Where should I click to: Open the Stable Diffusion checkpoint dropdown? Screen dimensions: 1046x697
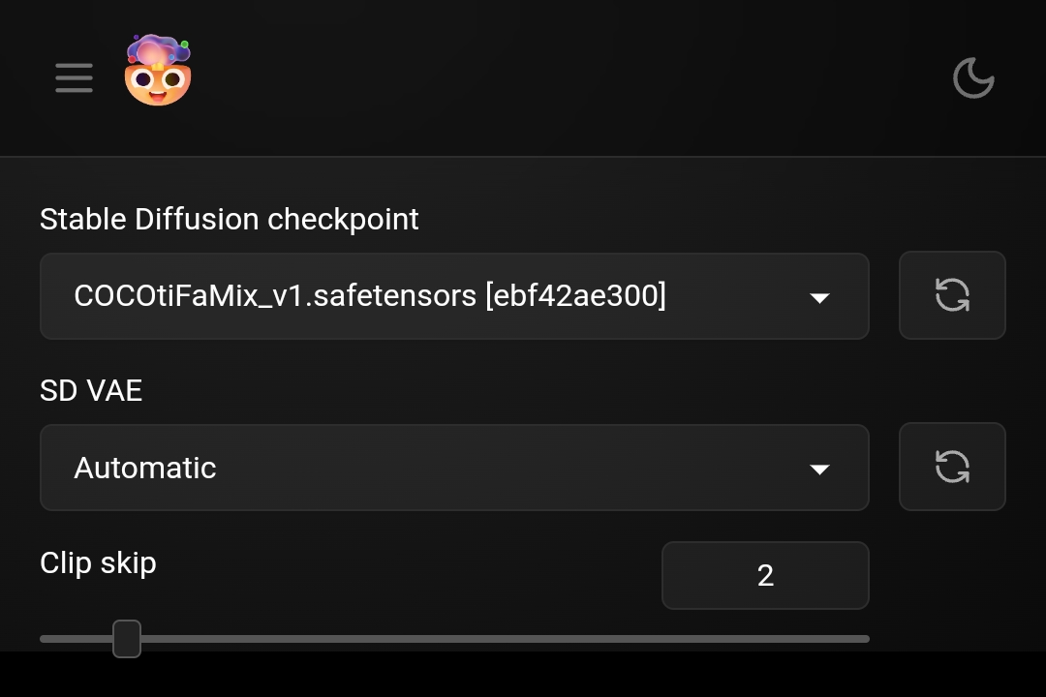coord(455,295)
